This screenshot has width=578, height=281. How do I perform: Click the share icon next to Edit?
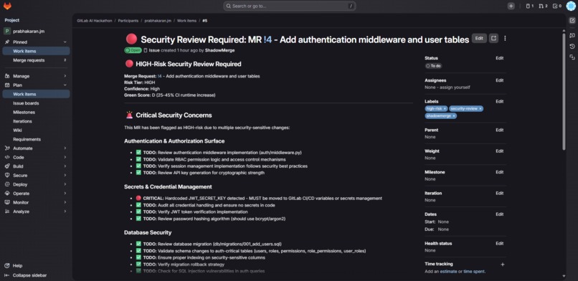pos(493,38)
